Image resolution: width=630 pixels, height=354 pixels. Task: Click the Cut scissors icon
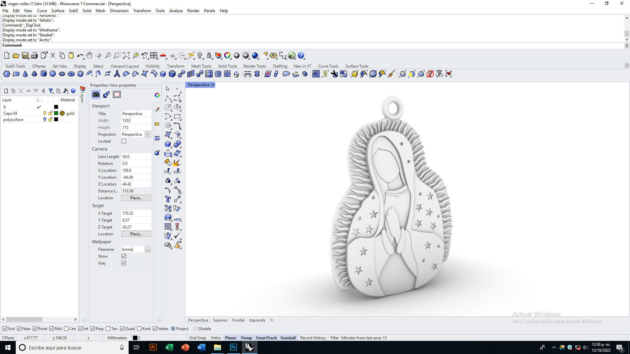(52, 56)
